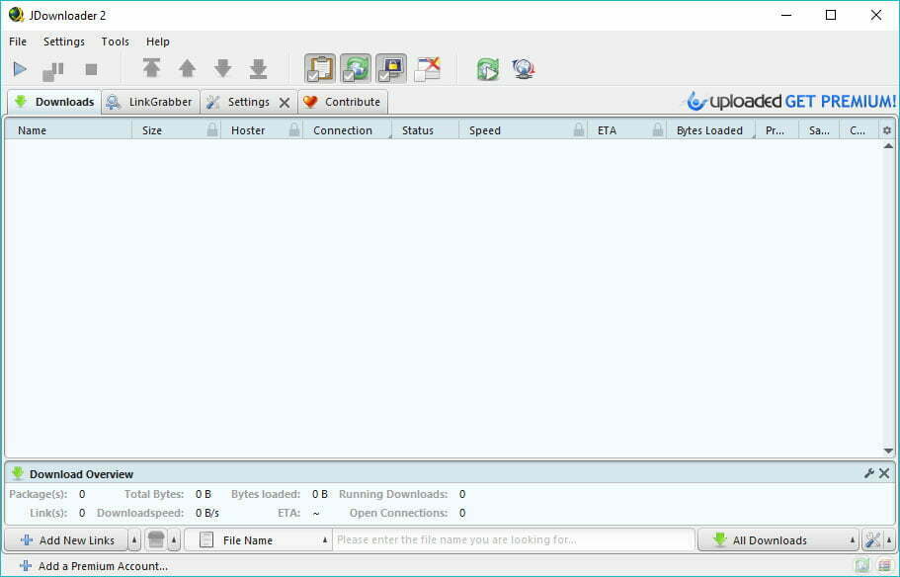
Task: Stop all downloads with the stop icon
Action: point(91,69)
